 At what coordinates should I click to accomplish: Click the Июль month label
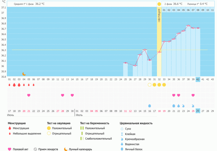point(79,115)
